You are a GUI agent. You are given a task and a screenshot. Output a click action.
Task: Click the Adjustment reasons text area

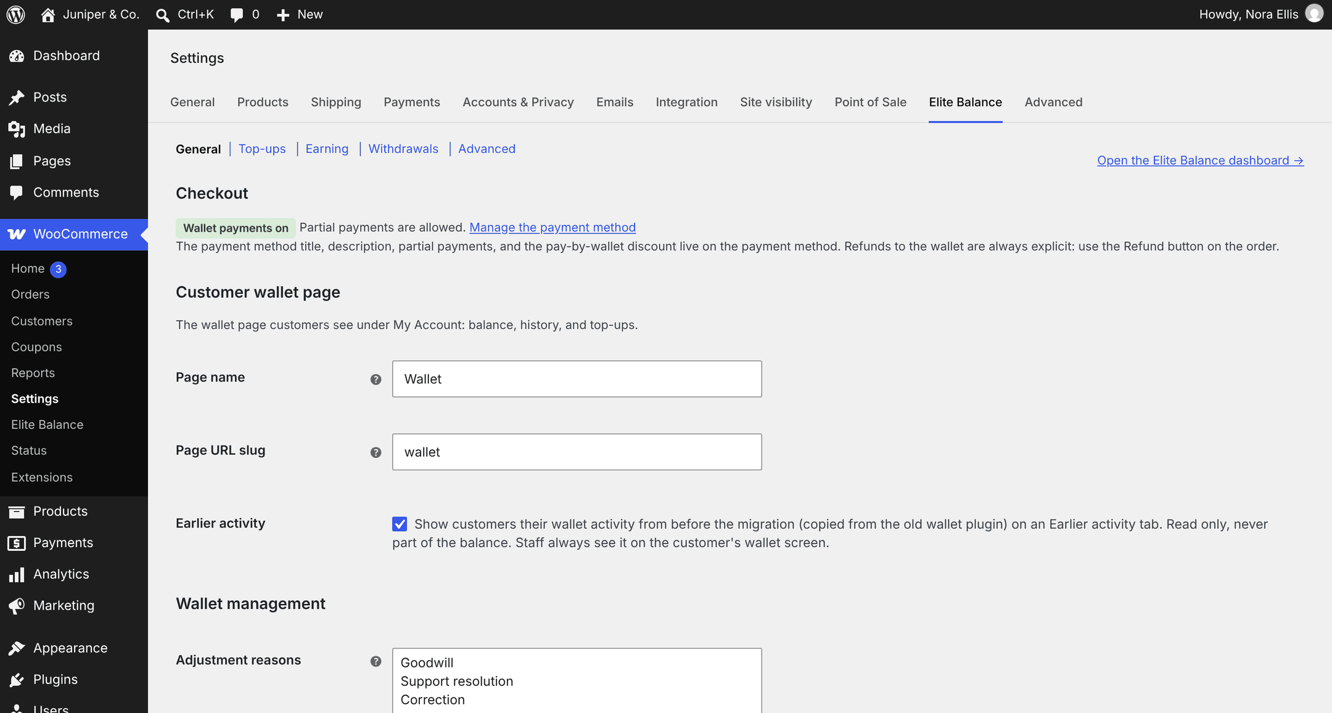[577, 680]
